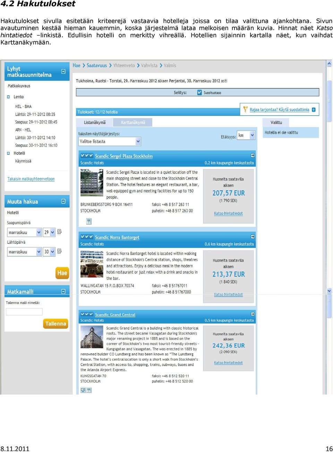Open the Etäisyys km unit dropdown
The image size is (333, 452).
pyautogui.click(x=246, y=135)
